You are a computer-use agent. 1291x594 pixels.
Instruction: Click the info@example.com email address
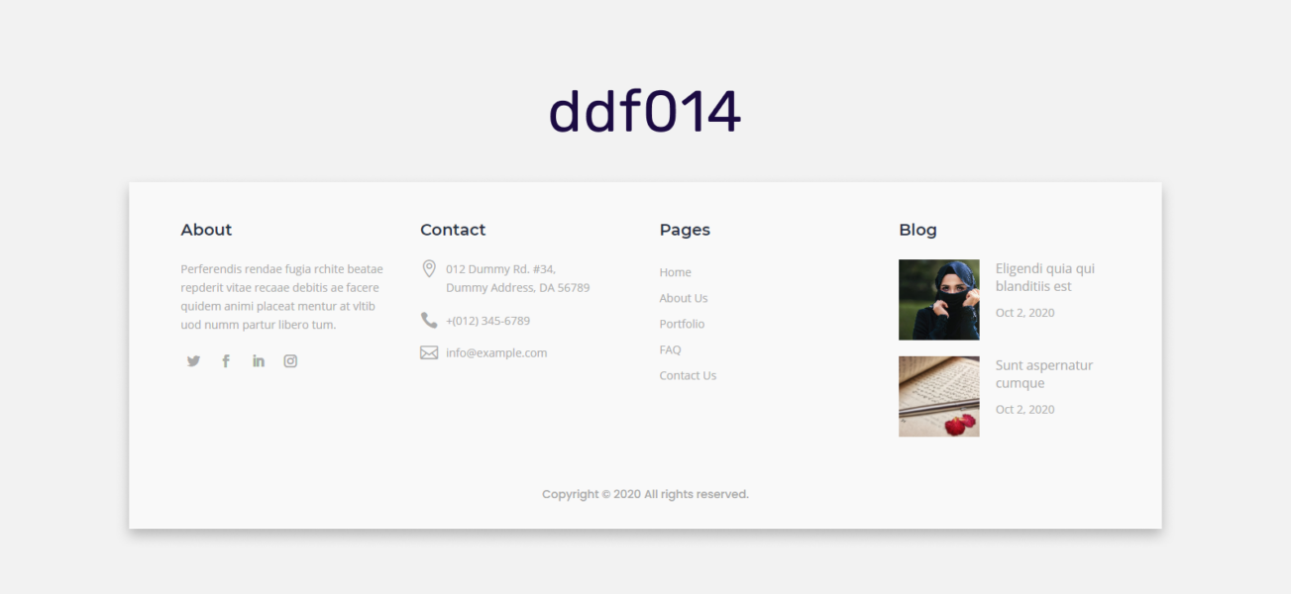click(x=496, y=352)
